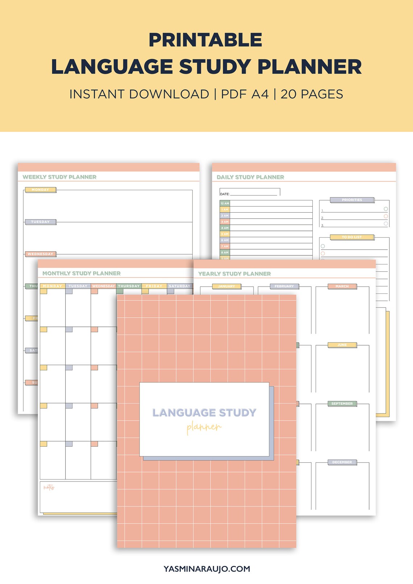Click the 2 AM time row
413x584 pixels.
click(266, 216)
